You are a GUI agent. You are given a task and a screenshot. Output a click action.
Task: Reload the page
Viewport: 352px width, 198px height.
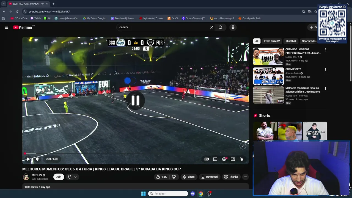[x=17, y=12]
